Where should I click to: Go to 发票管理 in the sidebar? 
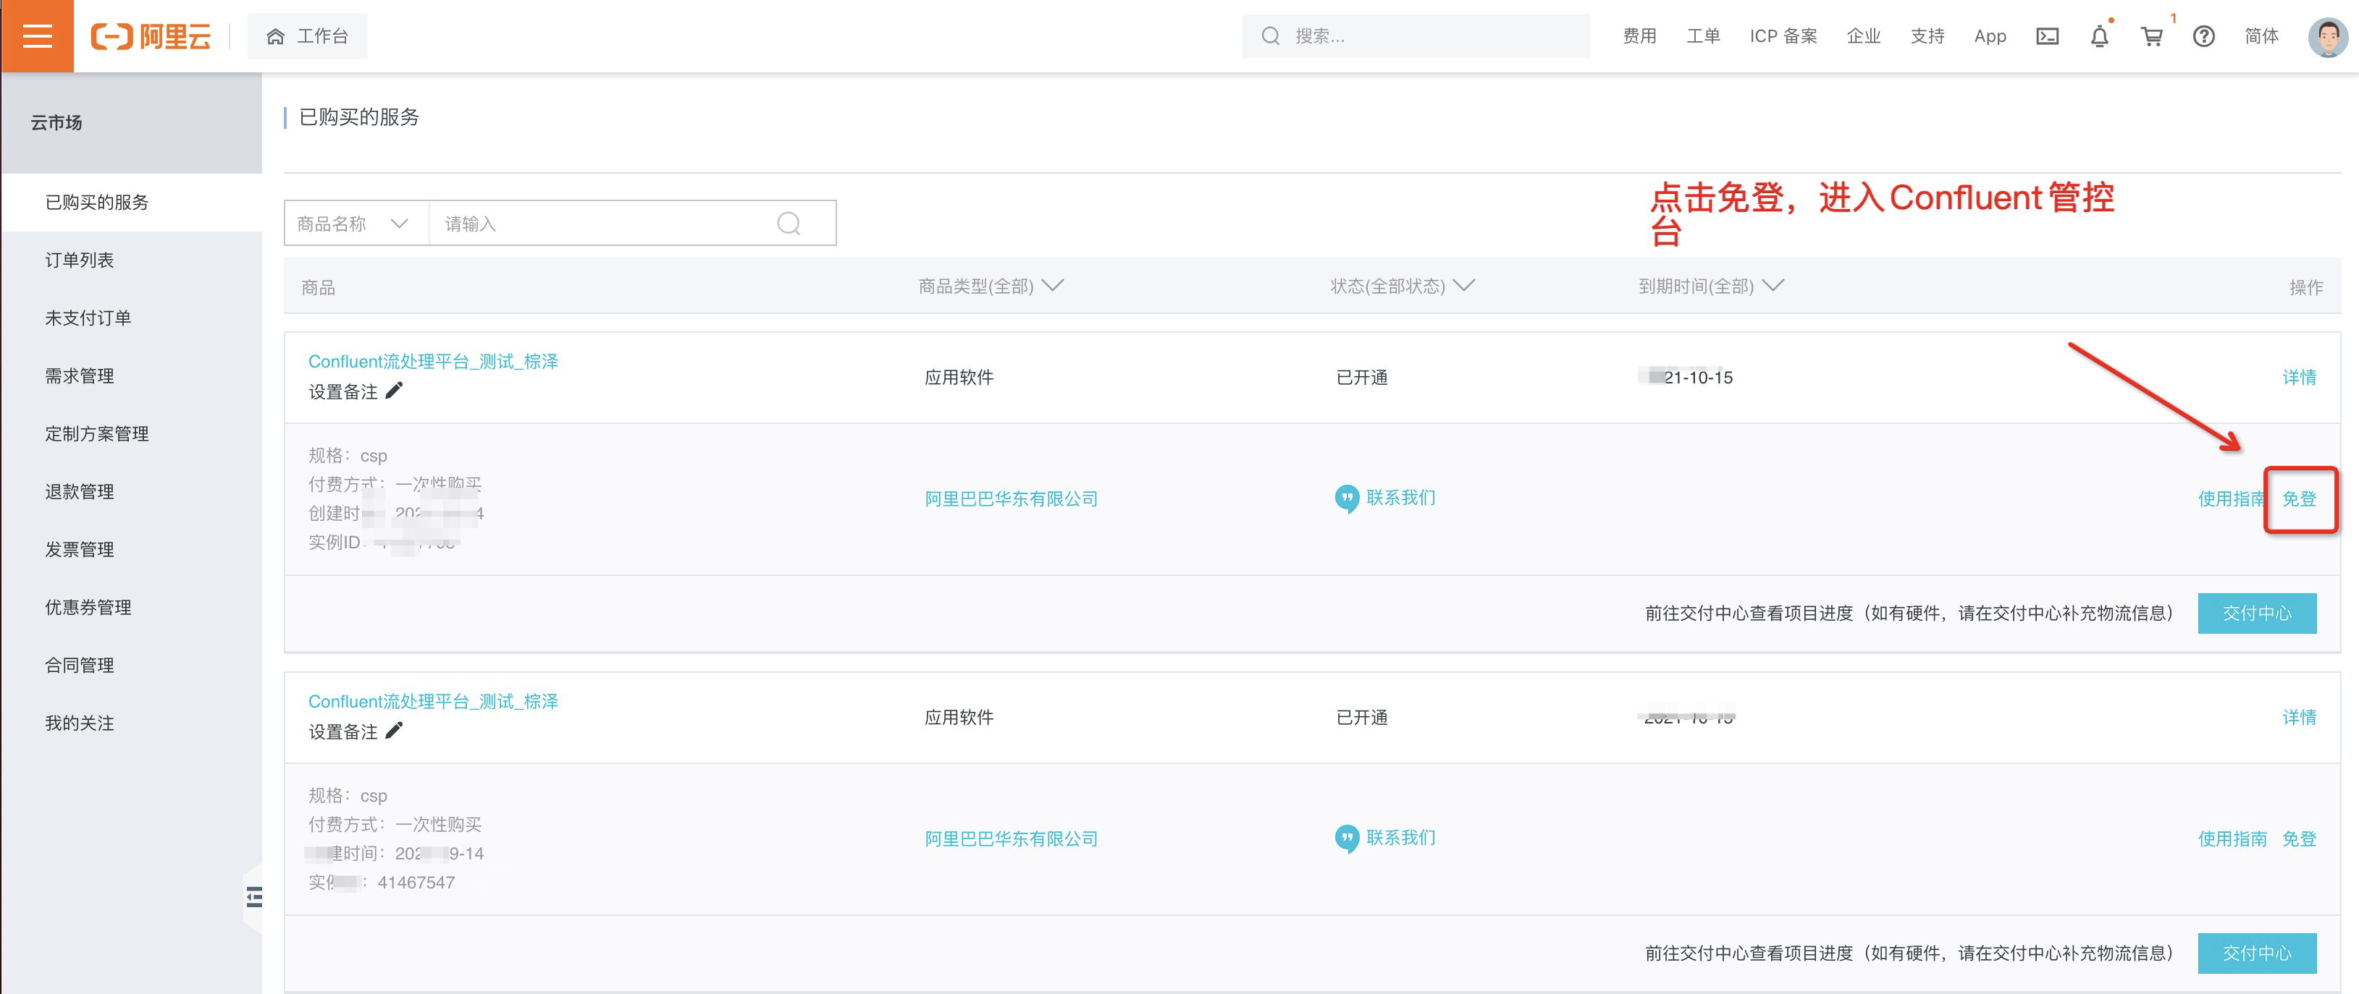(x=80, y=549)
